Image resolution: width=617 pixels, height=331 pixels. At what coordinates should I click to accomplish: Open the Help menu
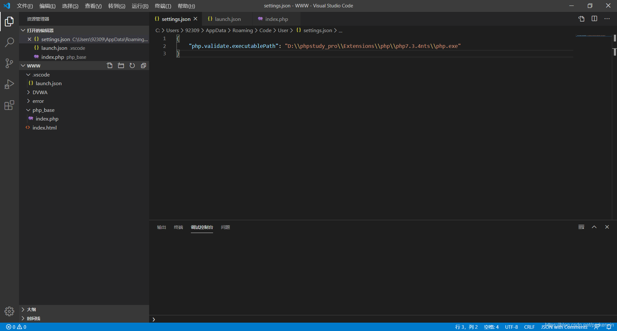point(186,6)
